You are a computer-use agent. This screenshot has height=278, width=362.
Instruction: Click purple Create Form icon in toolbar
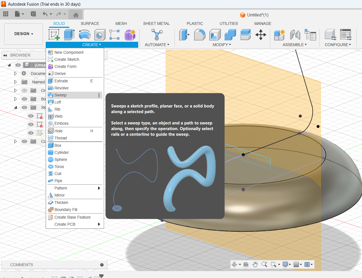point(130,35)
